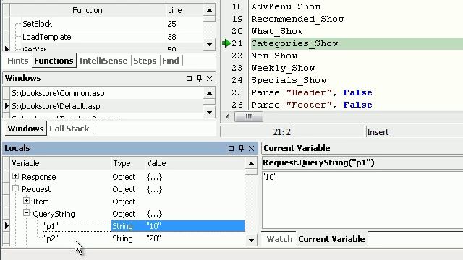This screenshot has height=260, width=463.
Task: Click code line 20 What_Show
Action: click(277, 31)
